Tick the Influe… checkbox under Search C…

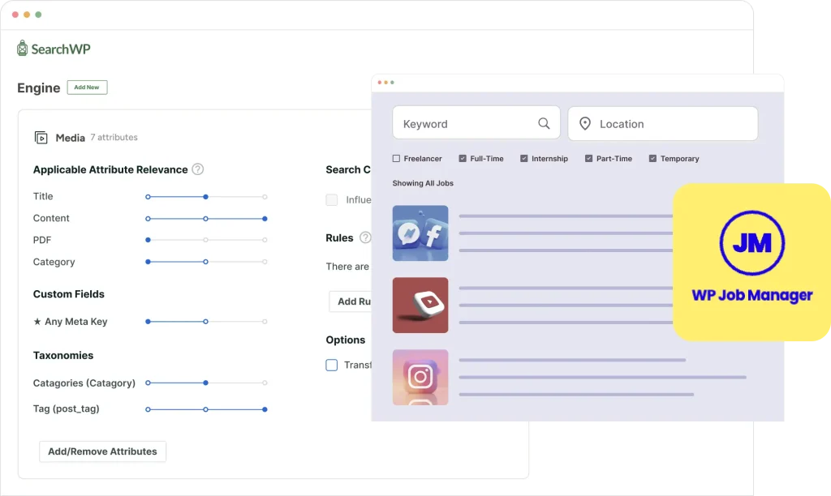point(332,199)
